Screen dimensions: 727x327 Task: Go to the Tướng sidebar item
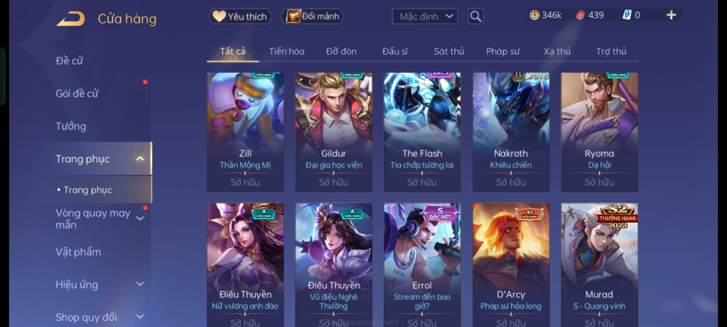71,126
